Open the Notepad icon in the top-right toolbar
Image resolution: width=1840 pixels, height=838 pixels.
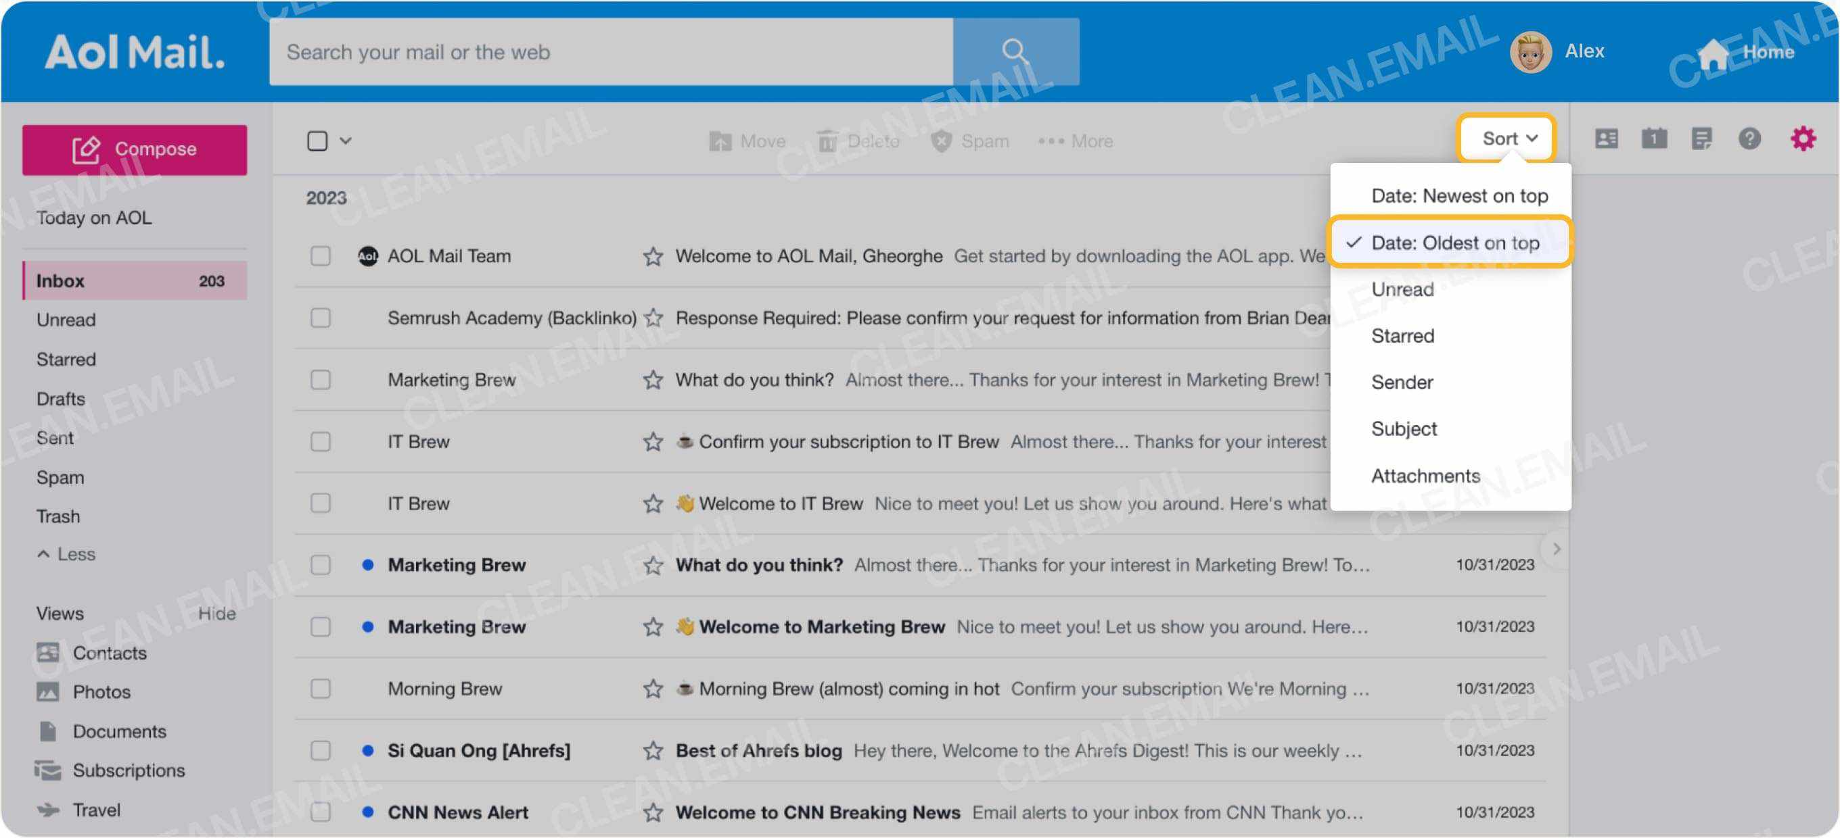(x=1703, y=139)
